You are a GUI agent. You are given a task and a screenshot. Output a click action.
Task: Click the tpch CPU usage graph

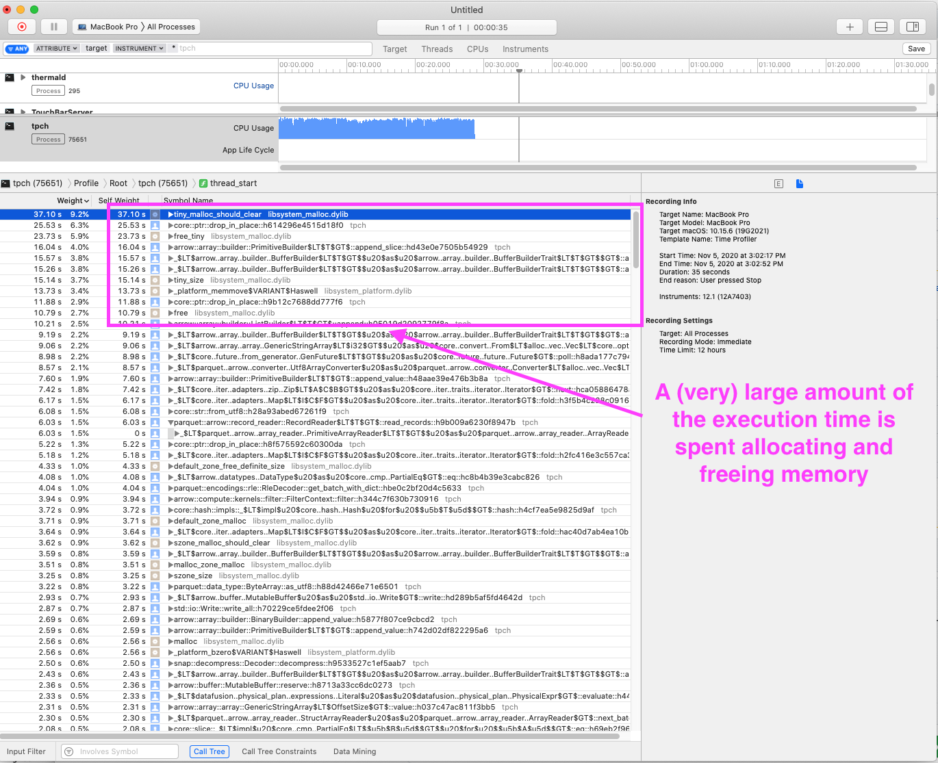[377, 128]
